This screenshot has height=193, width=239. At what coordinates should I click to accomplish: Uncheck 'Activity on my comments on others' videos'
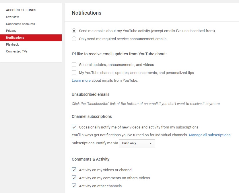pos(74,178)
